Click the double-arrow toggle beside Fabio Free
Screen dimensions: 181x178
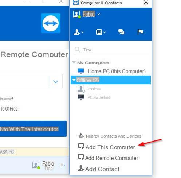63,165
